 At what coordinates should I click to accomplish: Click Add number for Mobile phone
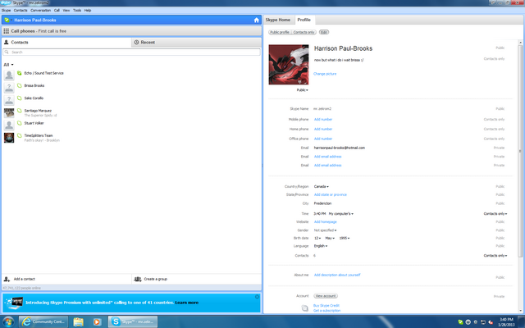pyautogui.click(x=323, y=119)
